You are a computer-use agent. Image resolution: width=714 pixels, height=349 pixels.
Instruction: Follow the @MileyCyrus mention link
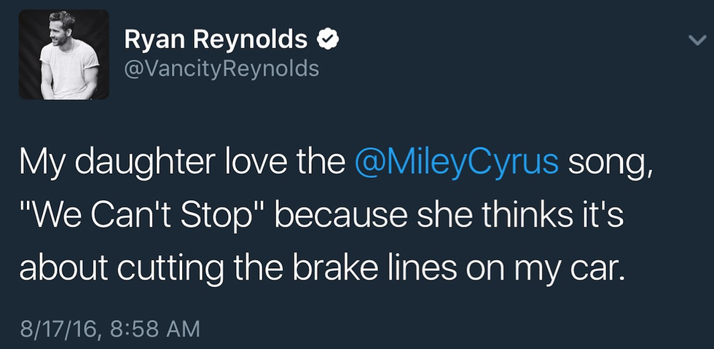pos(457,162)
